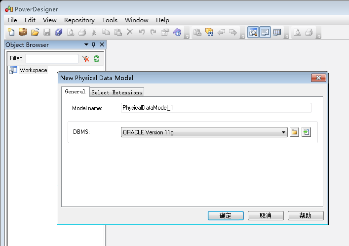Open the Help menu
This screenshot has width=349, height=246.
pyautogui.click(x=162, y=20)
